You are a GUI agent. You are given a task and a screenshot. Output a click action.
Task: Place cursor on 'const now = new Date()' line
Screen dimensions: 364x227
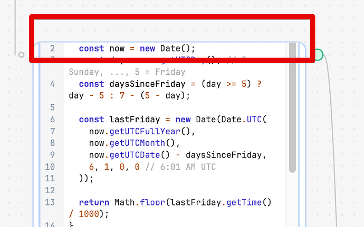[137, 48]
